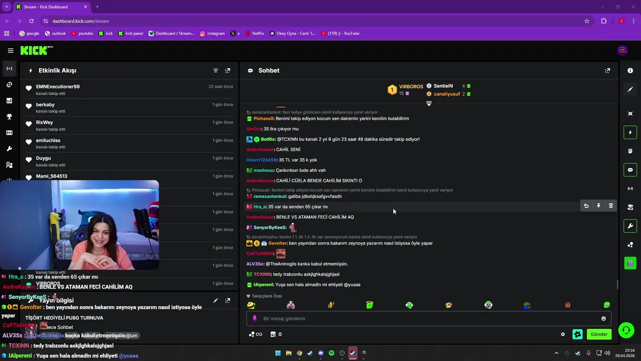Open canaliyusuf leaderboard entry
Viewport: 641px width, 361px height.
[x=447, y=94]
